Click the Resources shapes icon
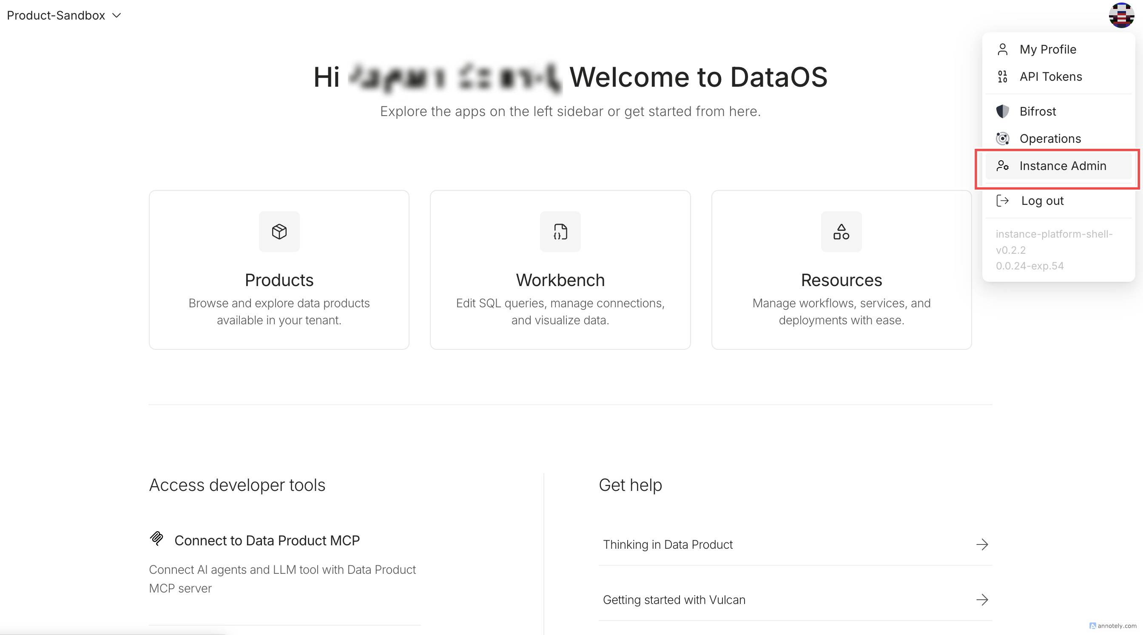Viewport: 1143px width, 635px height. tap(841, 232)
